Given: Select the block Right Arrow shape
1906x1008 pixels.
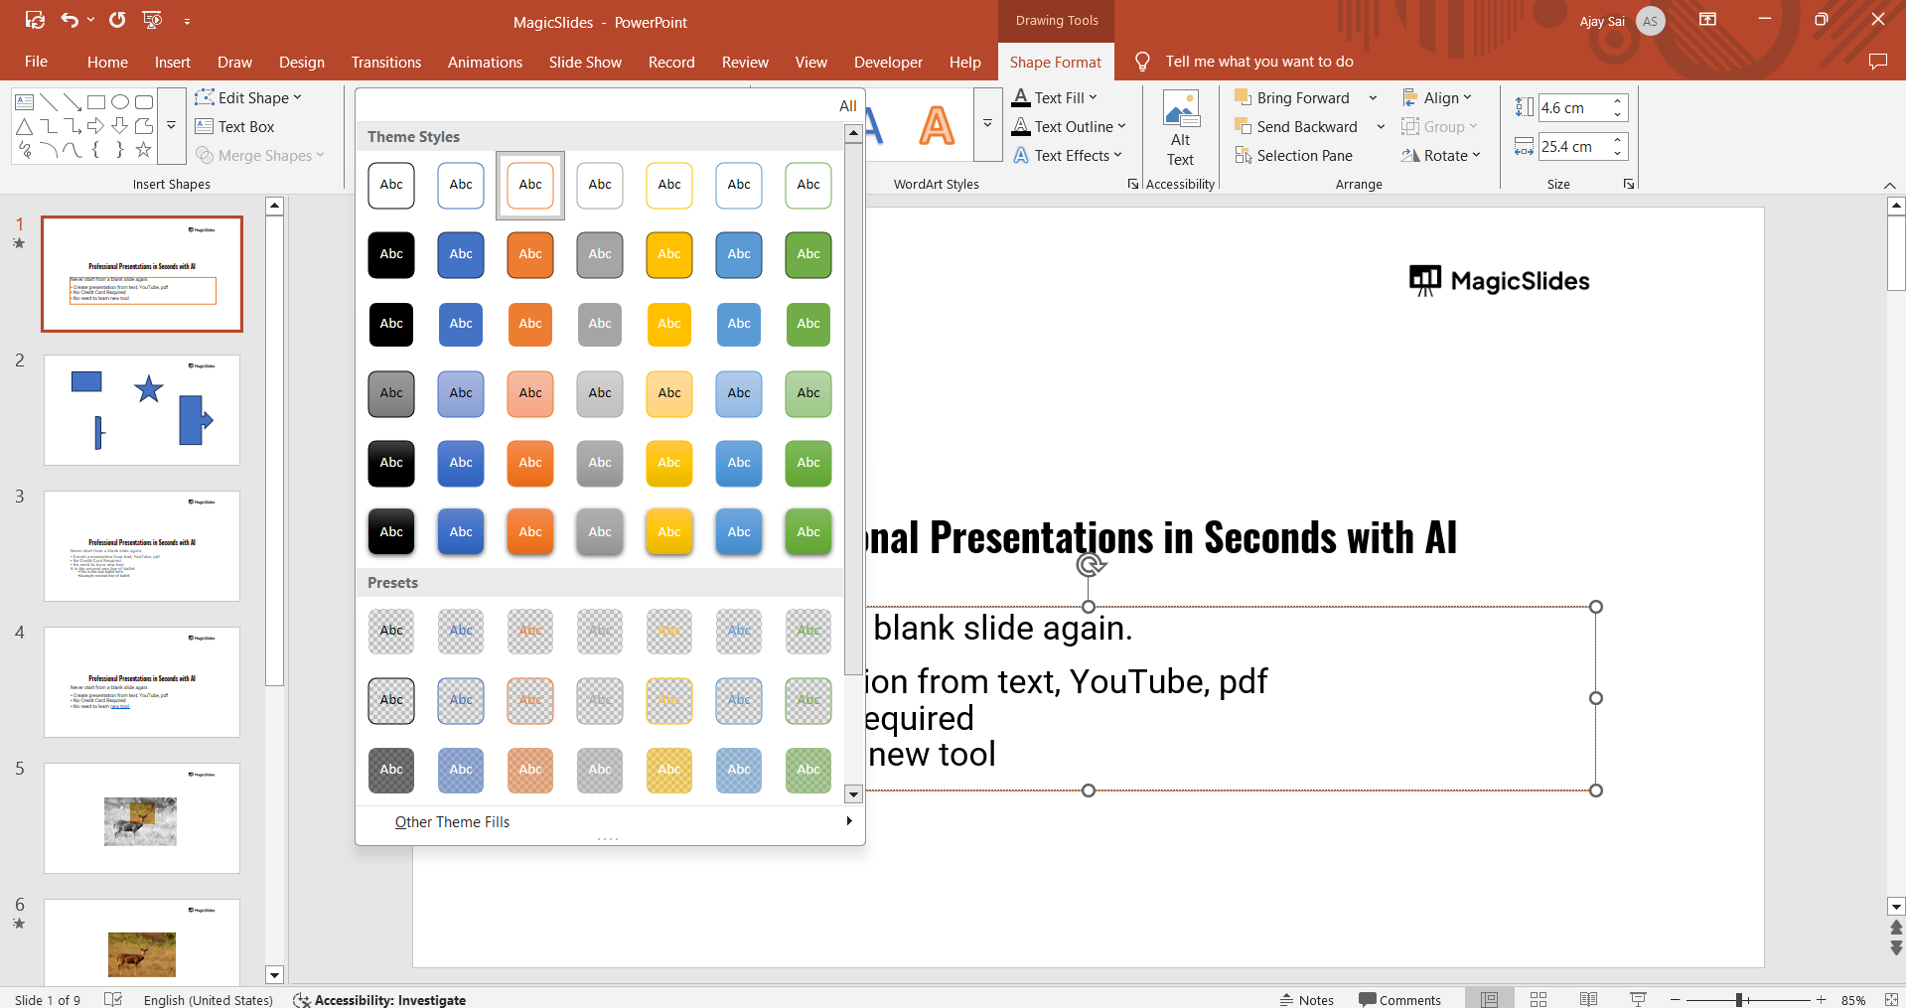Looking at the screenshot, I should pos(96,126).
